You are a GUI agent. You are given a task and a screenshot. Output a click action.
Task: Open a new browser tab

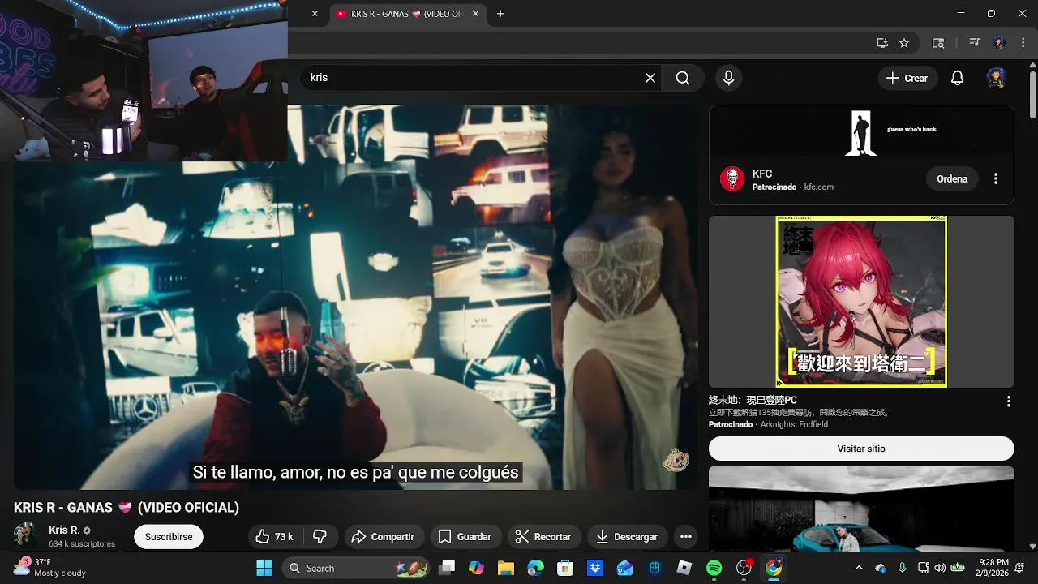click(500, 14)
